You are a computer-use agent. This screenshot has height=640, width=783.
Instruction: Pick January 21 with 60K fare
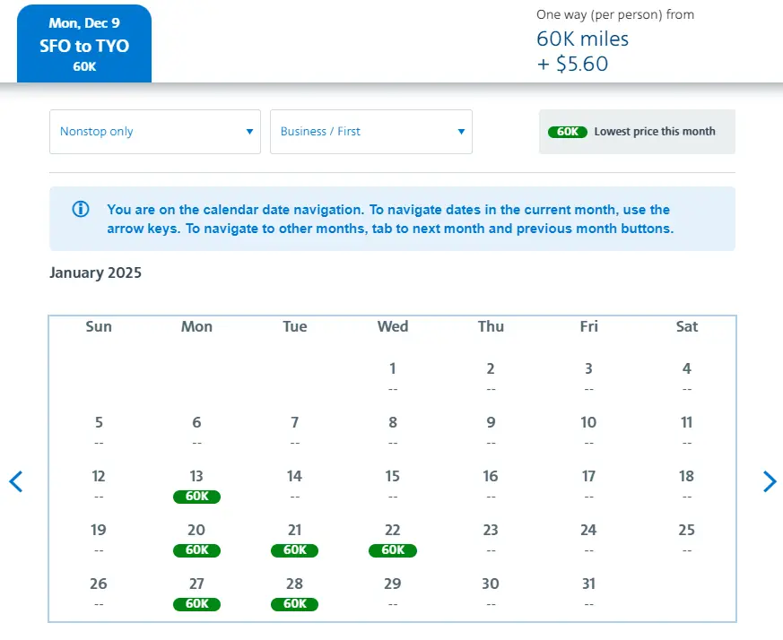tap(294, 539)
